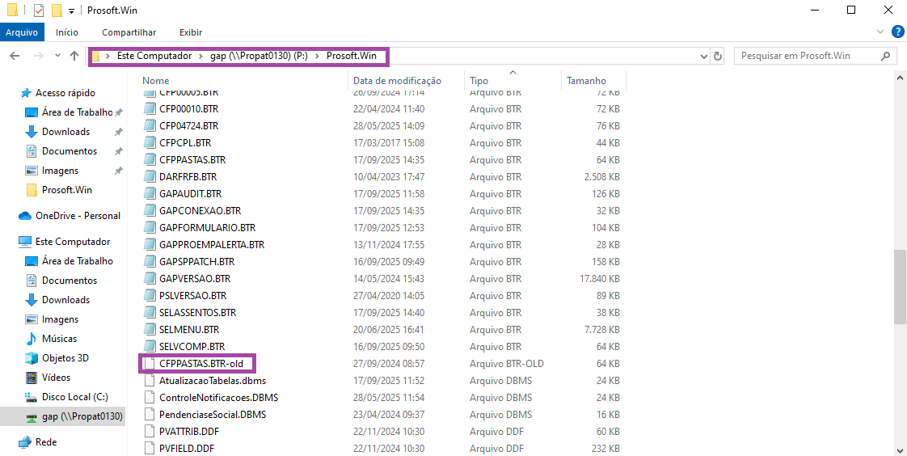Sort by Data de modificação column
Image resolution: width=907 pixels, height=456 pixels.
tap(398, 81)
